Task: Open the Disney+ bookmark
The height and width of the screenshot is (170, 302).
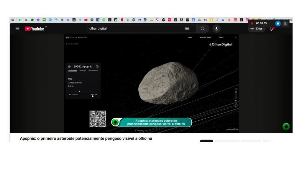Action: (x=128, y=20)
